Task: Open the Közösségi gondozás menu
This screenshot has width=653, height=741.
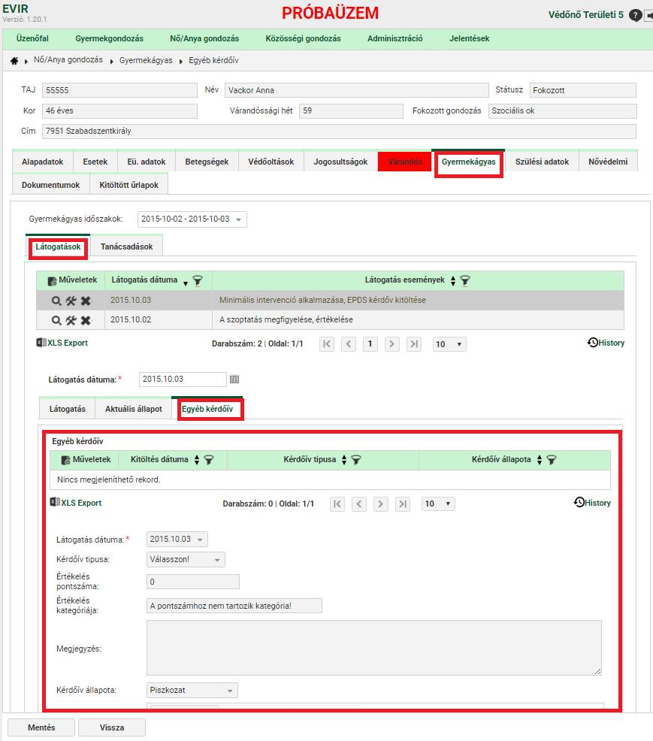Action: coord(303,39)
